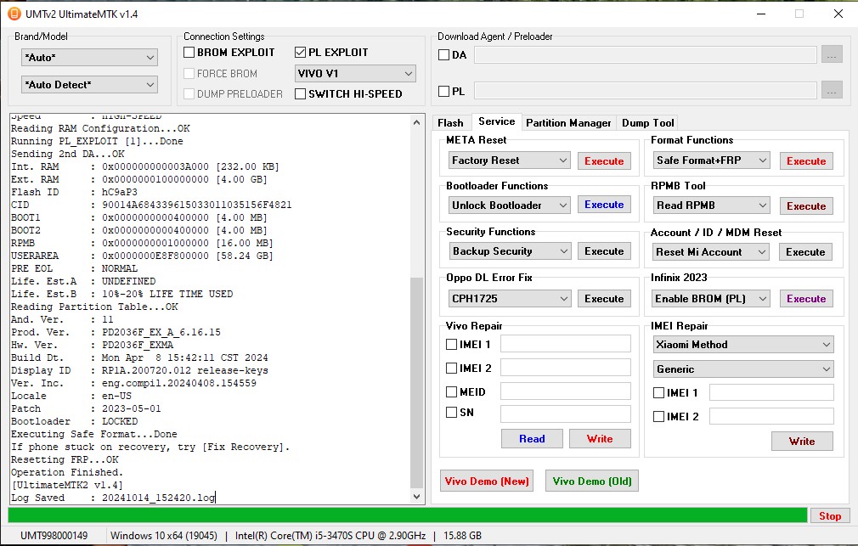Image resolution: width=858 pixels, height=546 pixels.
Task: Execute the Oppo DL Error Fix
Action: (604, 299)
